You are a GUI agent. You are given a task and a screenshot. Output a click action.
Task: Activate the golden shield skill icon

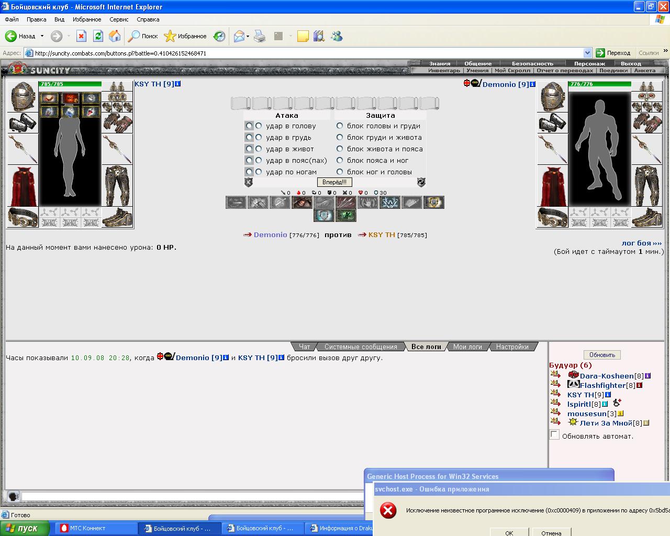click(x=433, y=202)
